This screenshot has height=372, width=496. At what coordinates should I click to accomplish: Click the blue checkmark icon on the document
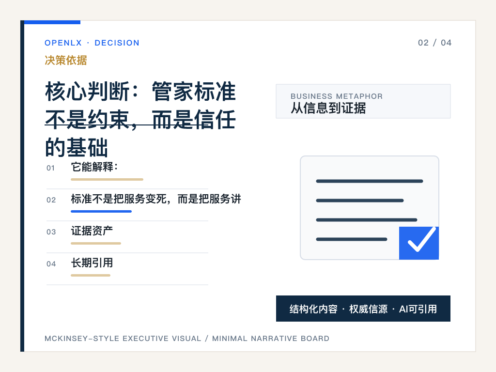[419, 243]
